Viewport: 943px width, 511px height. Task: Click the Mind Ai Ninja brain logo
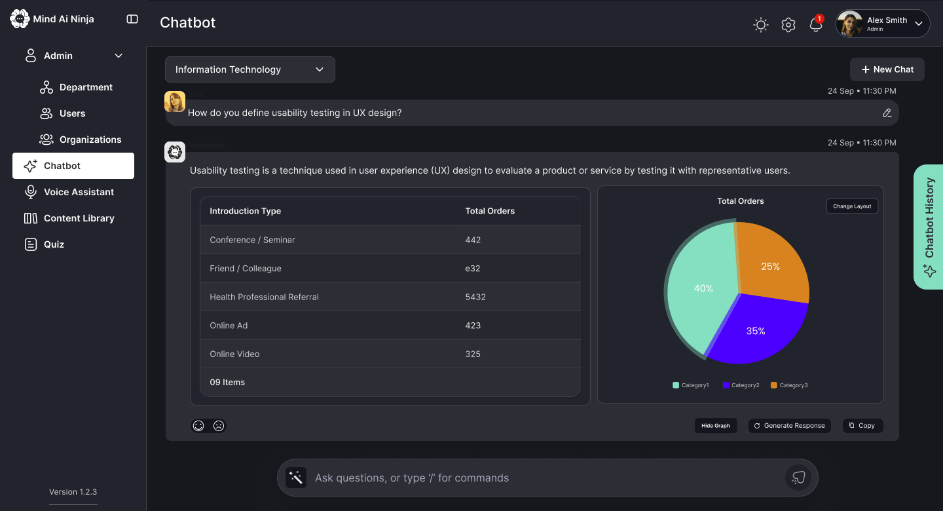[x=20, y=19]
